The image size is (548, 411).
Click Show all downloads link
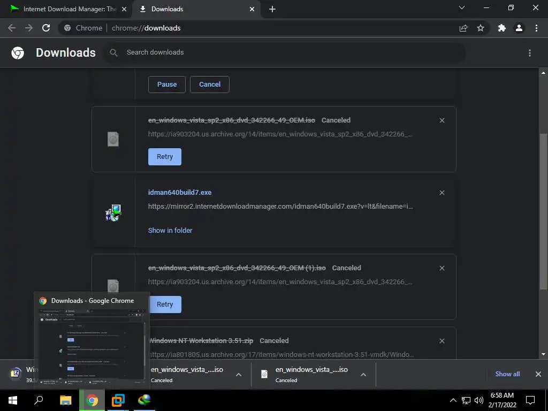(x=507, y=374)
